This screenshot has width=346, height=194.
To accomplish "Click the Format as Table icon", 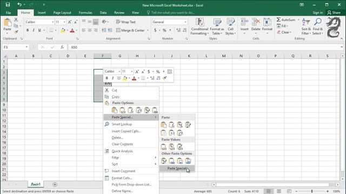I will click(217, 22).
